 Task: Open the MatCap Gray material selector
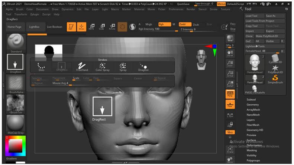pos(16,124)
